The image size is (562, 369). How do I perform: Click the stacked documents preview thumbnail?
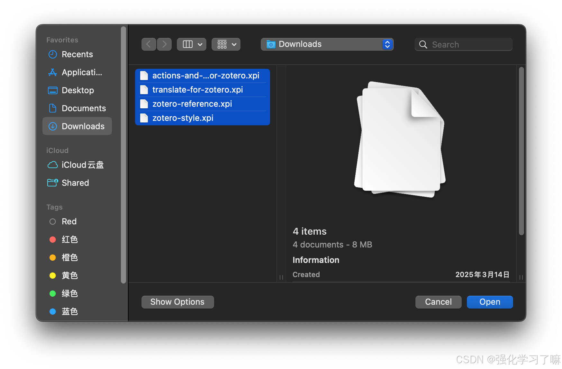400,139
